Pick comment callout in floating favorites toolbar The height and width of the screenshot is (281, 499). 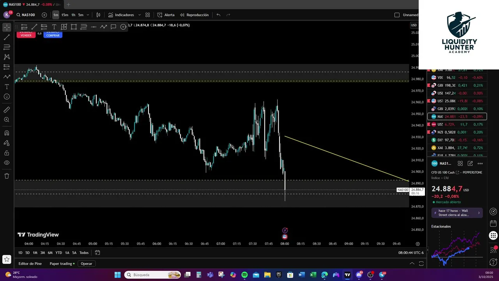point(113,27)
